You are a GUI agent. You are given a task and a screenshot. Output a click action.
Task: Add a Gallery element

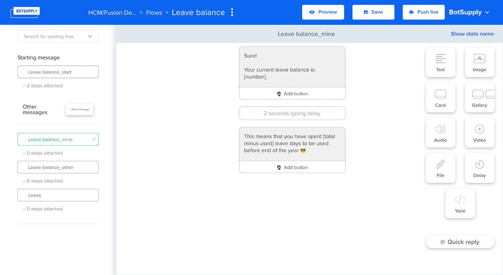pos(479,98)
